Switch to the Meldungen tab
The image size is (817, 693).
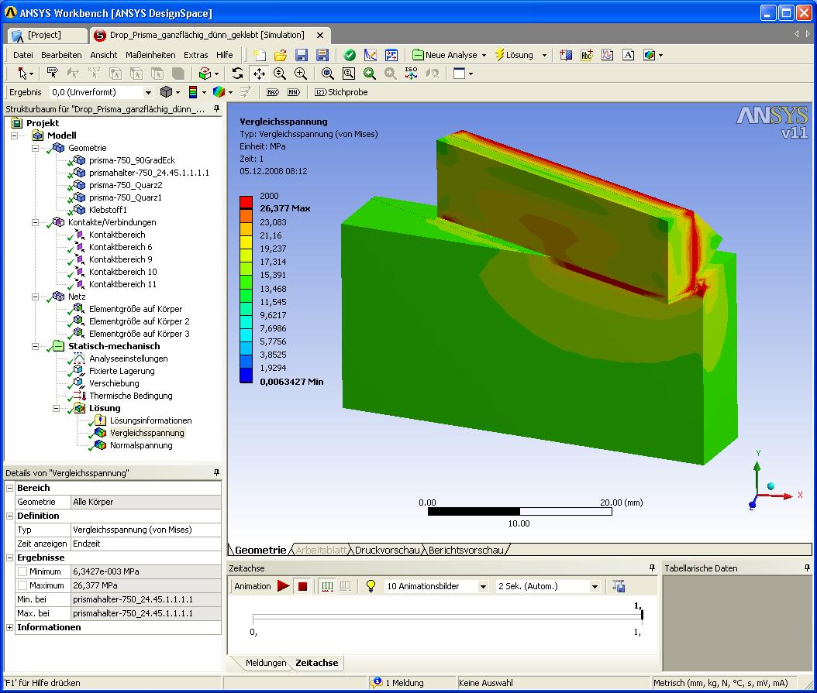(266, 663)
